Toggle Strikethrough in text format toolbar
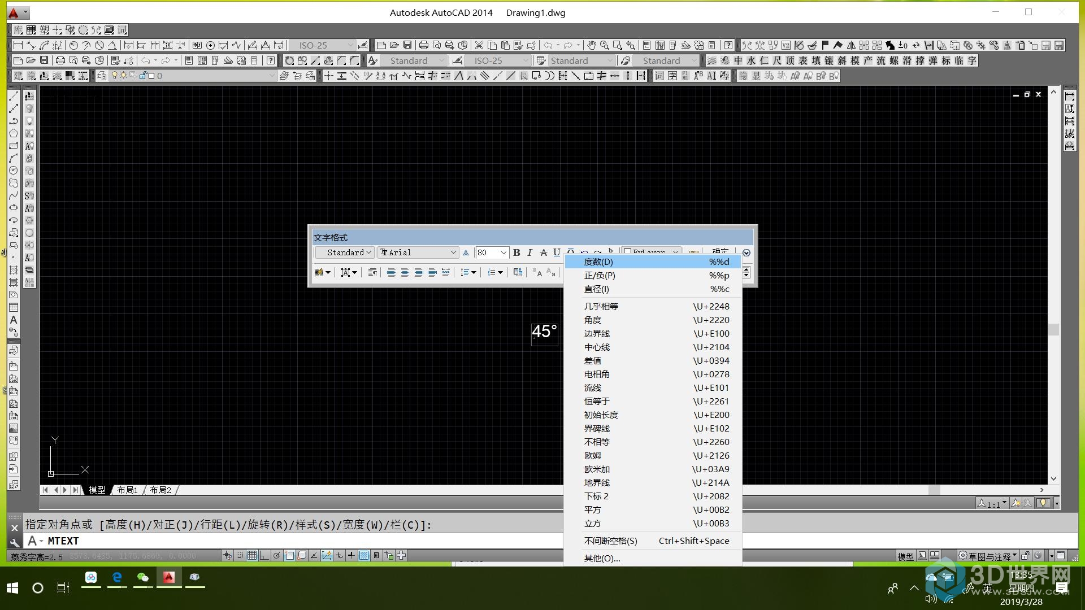 pos(543,252)
